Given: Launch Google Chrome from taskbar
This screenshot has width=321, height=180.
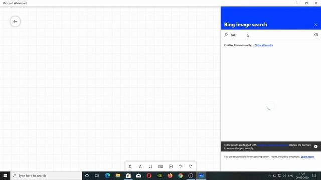Looking at the screenshot, I should 180,176.
